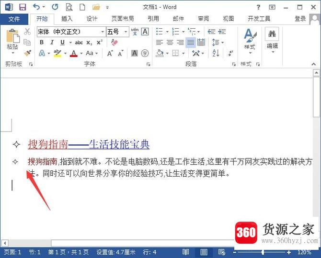Grow the font size with the larger A

(110, 53)
